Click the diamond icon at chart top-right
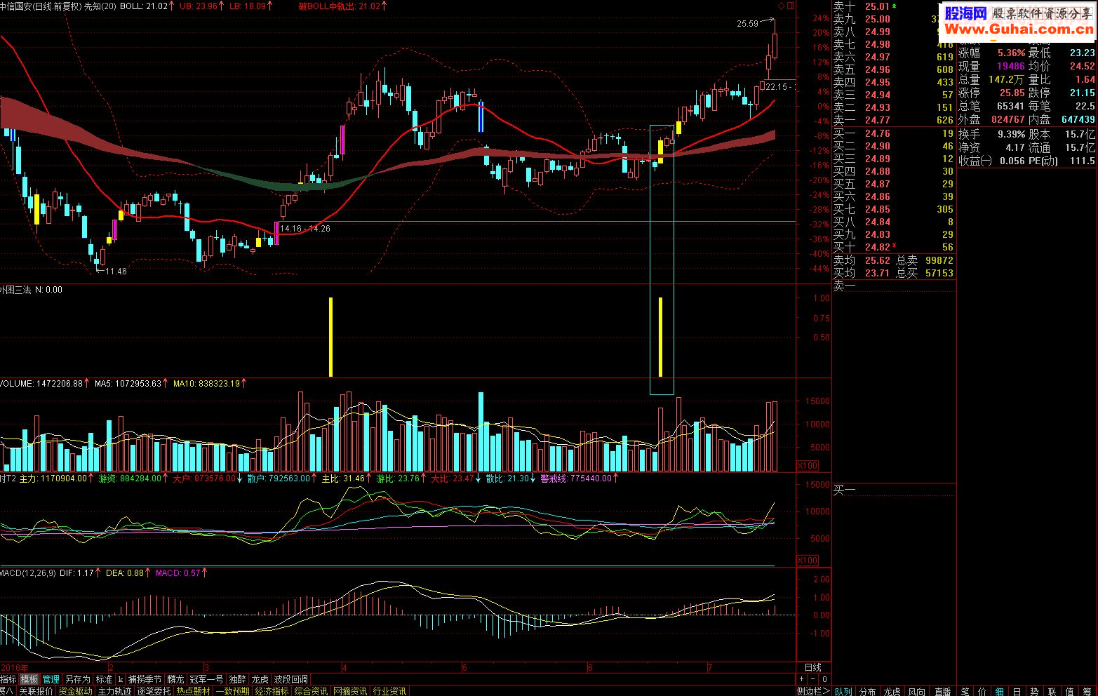This screenshot has width=1098, height=696. (x=781, y=6)
